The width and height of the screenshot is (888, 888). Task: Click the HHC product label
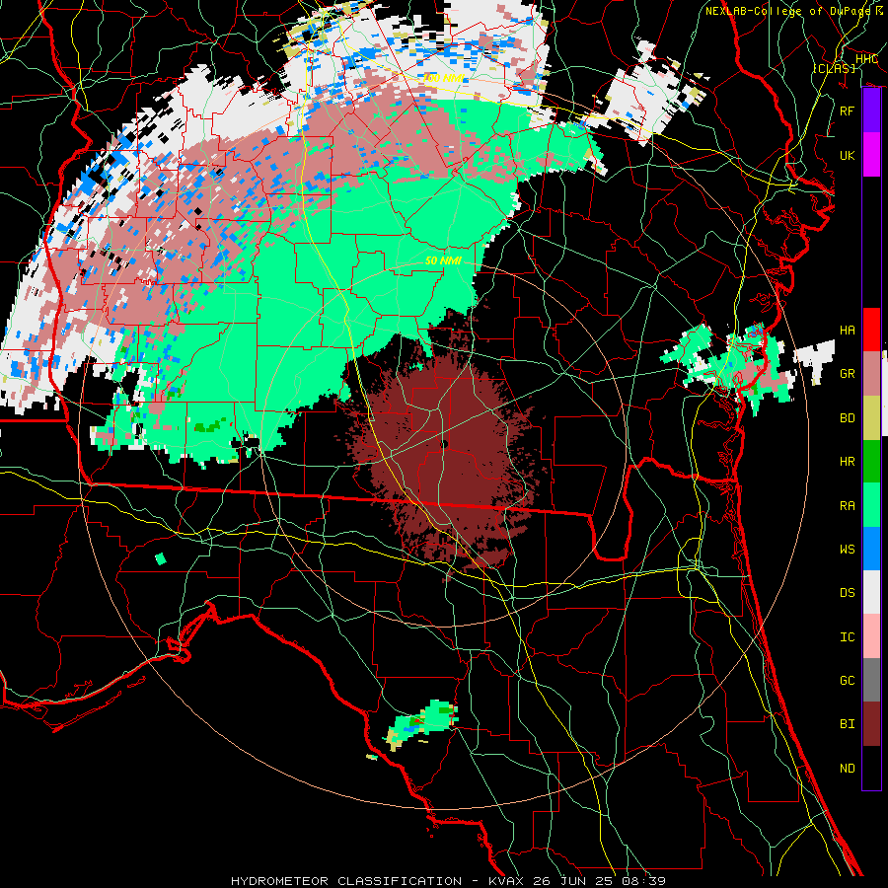(866, 59)
